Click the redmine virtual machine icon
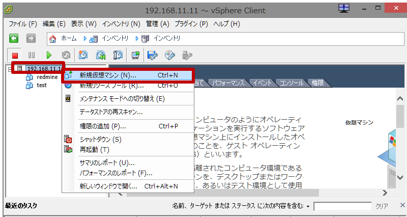Viewport: 407px width, 217px height. pos(30,77)
